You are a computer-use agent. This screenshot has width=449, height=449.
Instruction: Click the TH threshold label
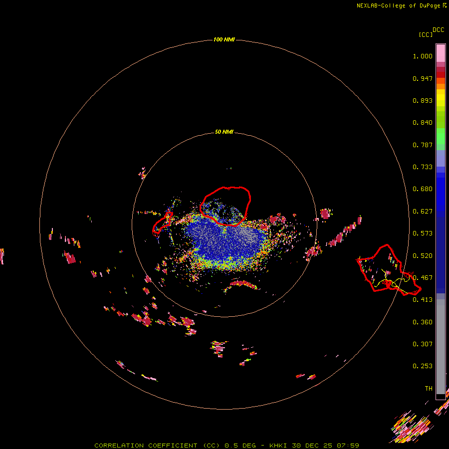point(429,389)
